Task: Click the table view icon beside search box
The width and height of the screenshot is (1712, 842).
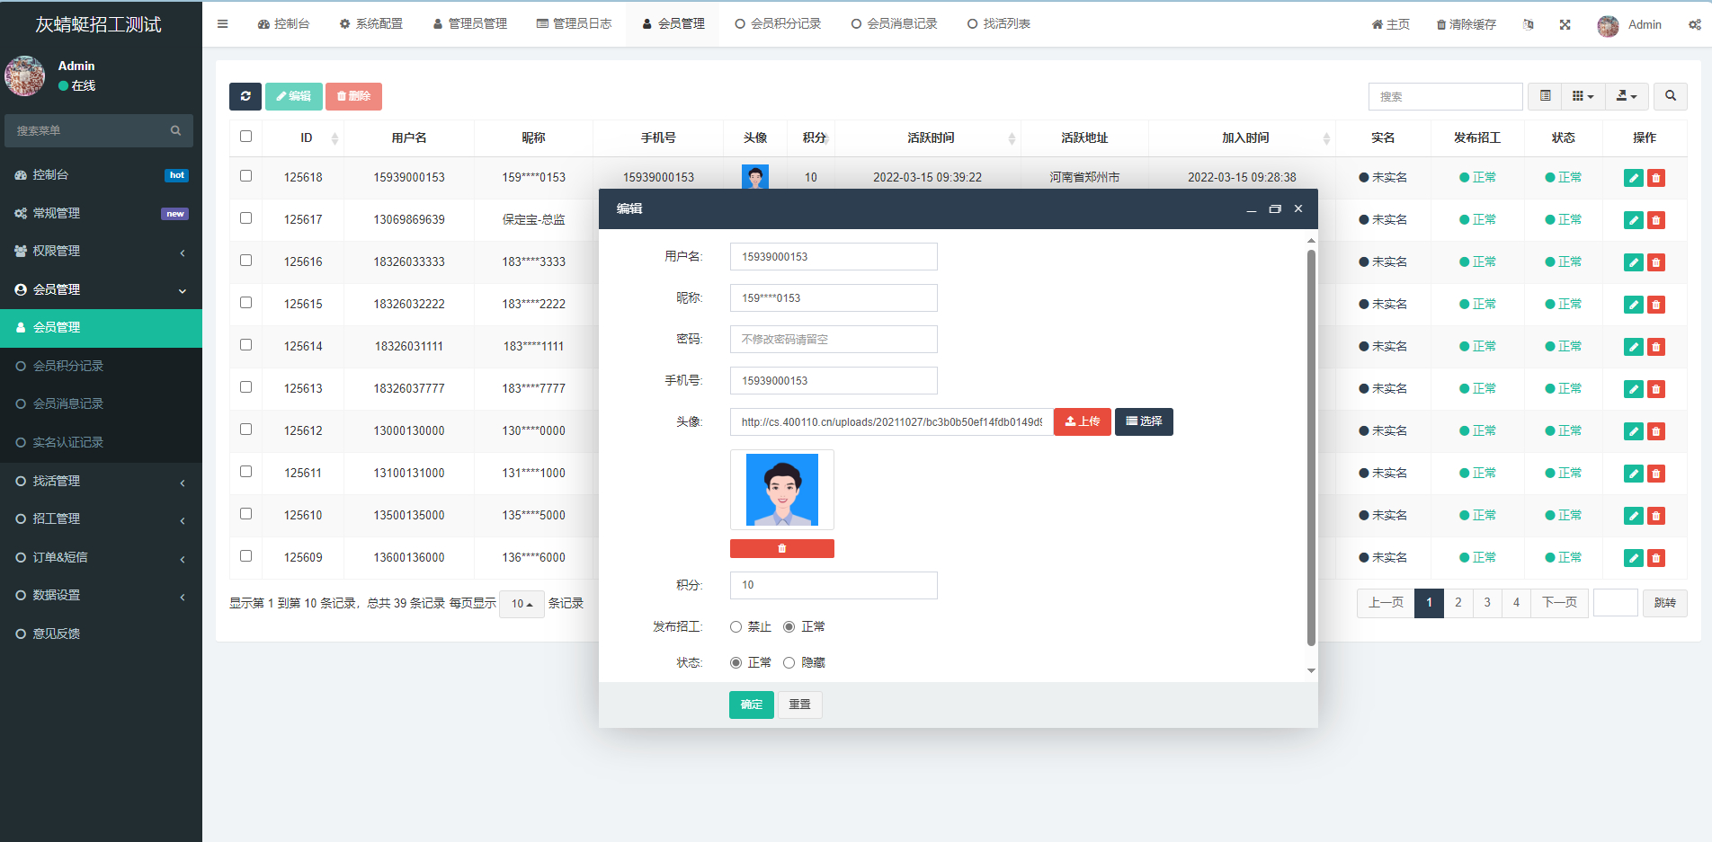Action: tap(1545, 96)
